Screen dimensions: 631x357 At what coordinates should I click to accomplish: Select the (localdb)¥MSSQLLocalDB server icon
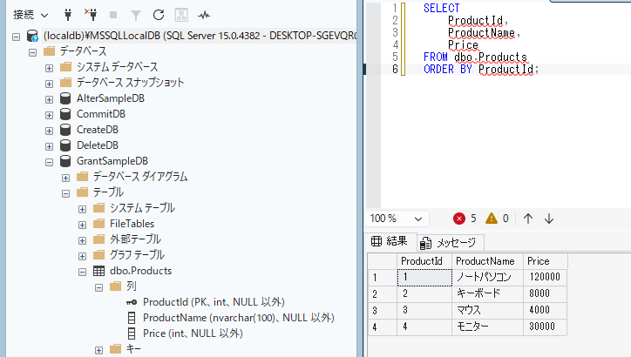point(32,36)
